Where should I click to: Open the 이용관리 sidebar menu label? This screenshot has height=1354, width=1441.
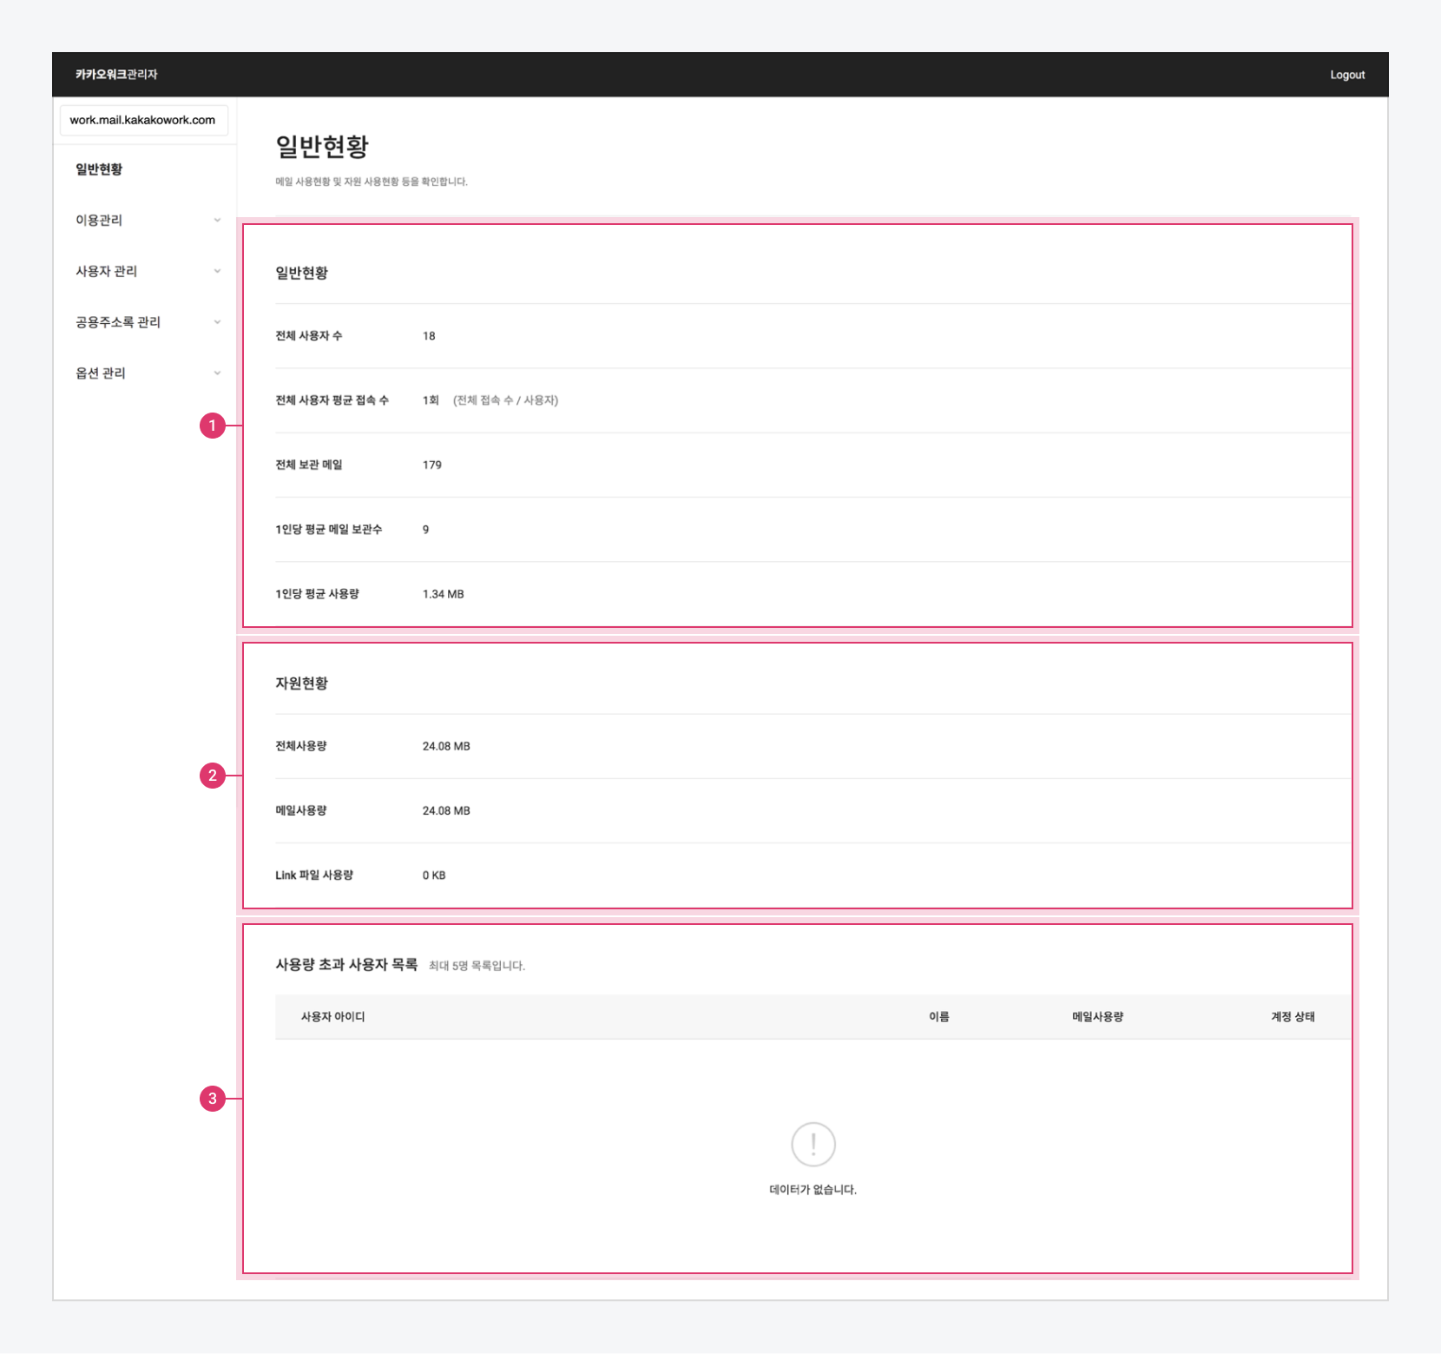(99, 221)
